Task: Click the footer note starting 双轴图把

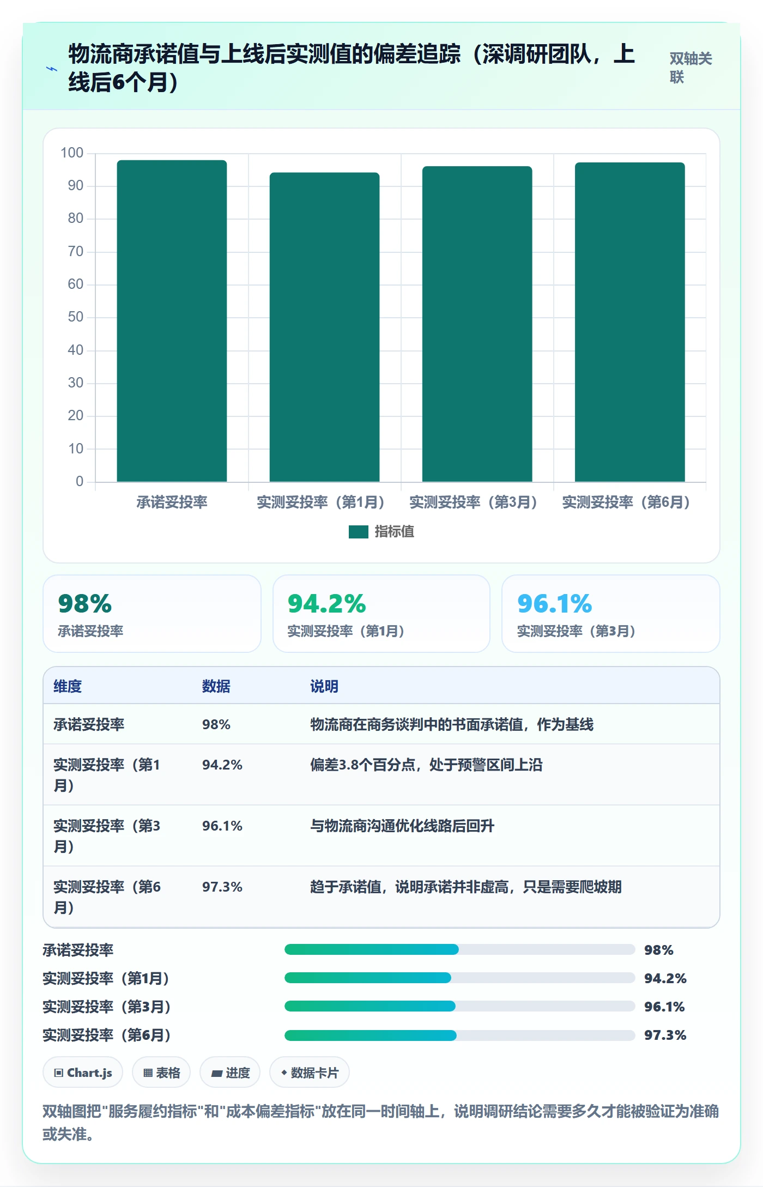Action: tap(381, 1123)
